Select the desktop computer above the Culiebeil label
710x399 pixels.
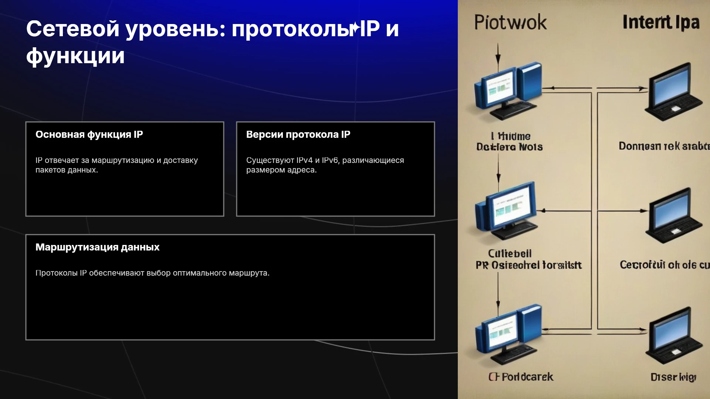[x=506, y=211]
